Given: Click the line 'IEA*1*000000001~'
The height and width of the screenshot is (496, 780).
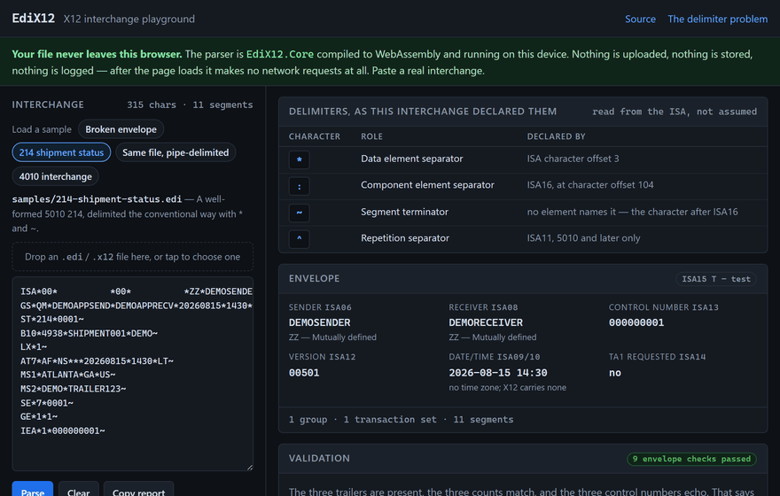Looking at the screenshot, I should (63, 430).
